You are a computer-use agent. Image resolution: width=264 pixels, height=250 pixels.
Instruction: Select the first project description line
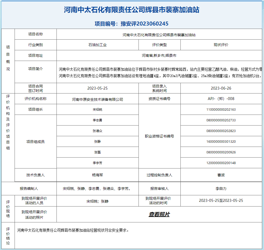160,69
